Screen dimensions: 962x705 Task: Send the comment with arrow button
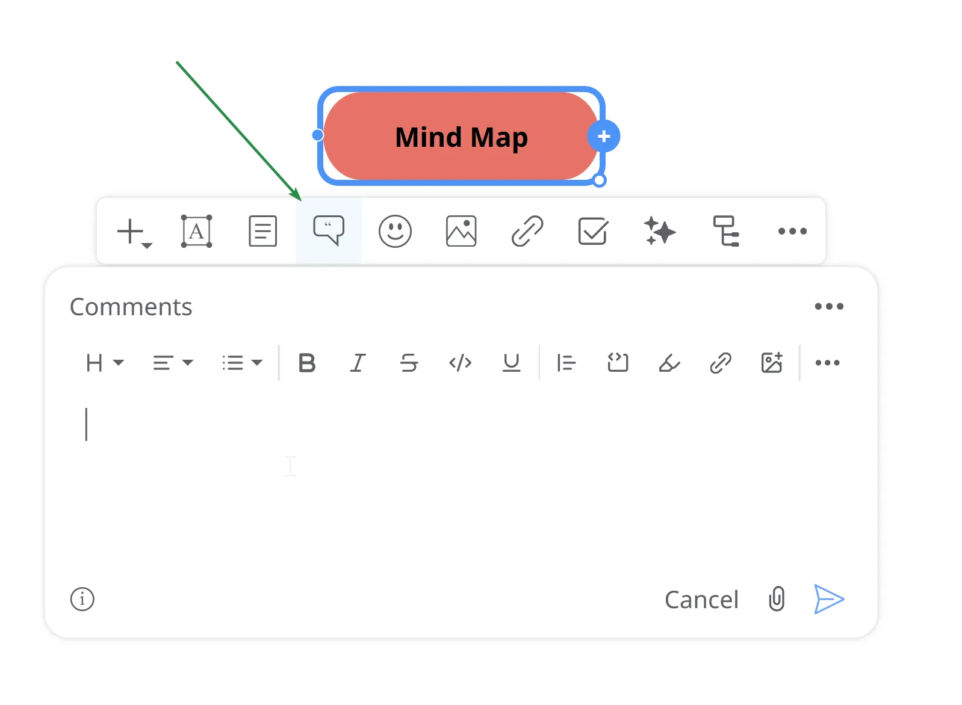829,599
